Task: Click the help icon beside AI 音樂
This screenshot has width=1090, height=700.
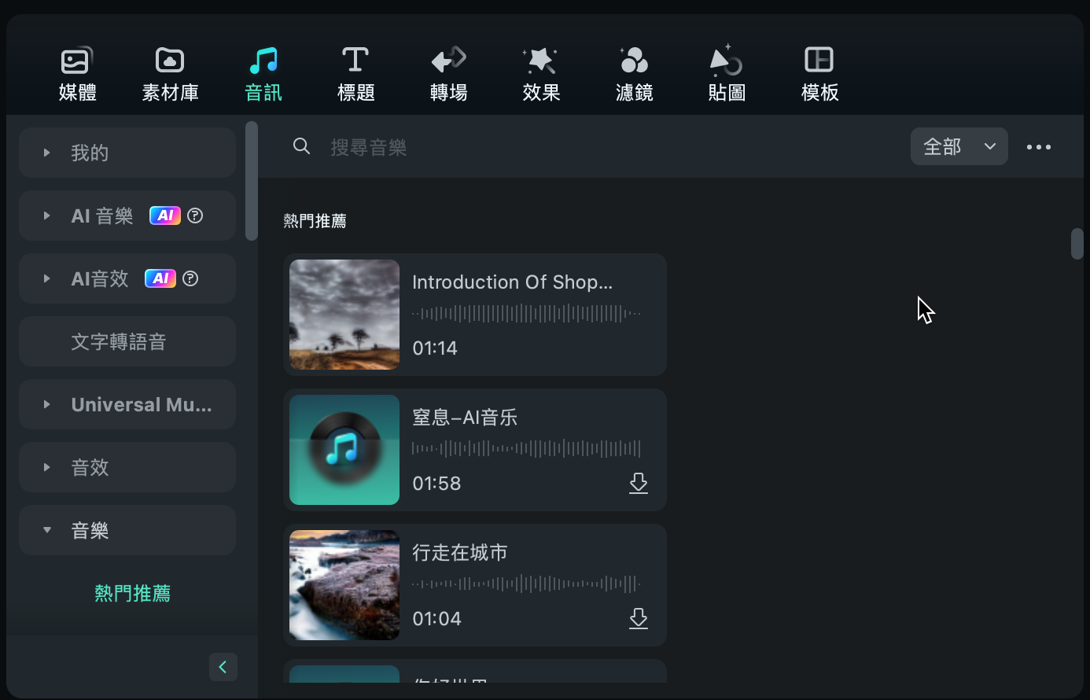Action: [x=195, y=216]
